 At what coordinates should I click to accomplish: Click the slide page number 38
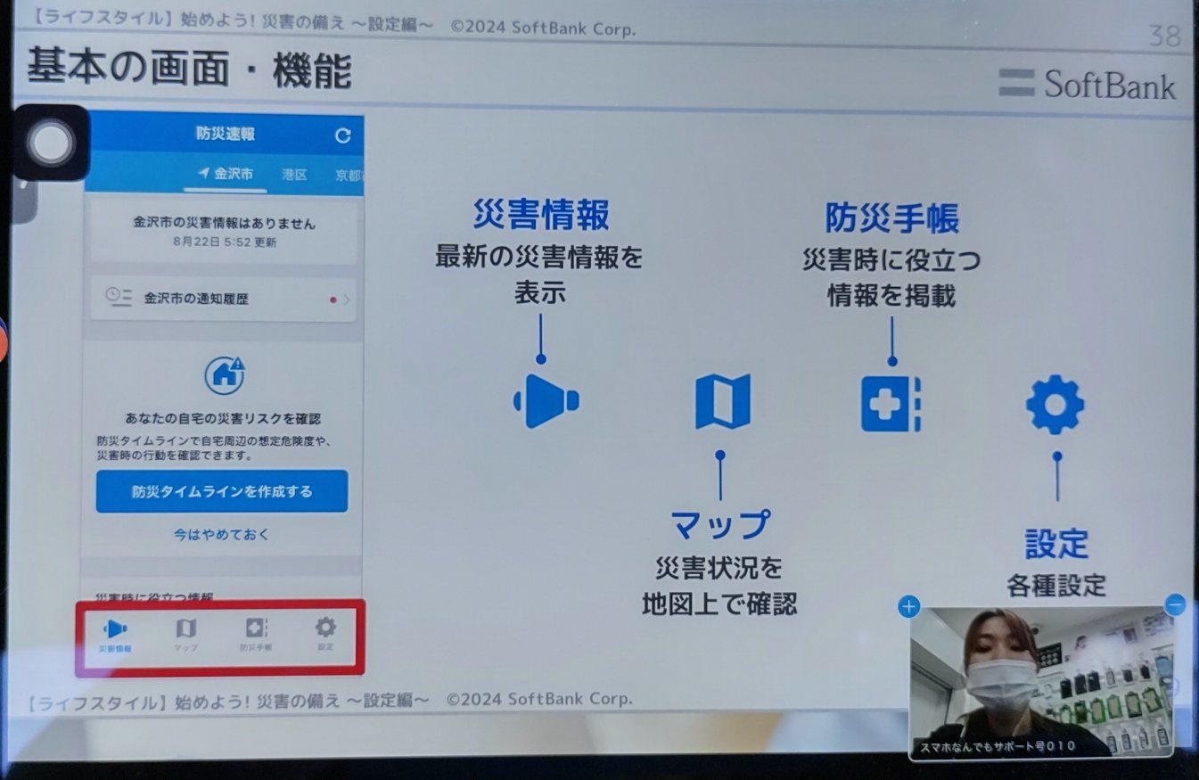(1165, 37)
